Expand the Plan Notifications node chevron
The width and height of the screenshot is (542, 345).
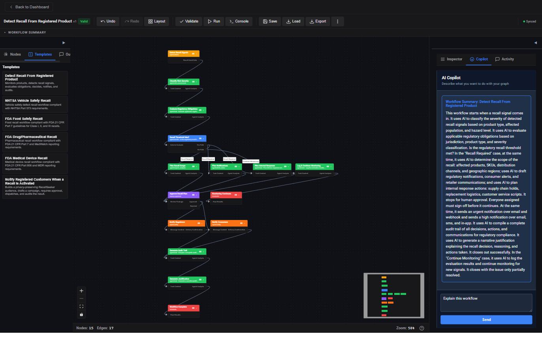pos(239,167)
